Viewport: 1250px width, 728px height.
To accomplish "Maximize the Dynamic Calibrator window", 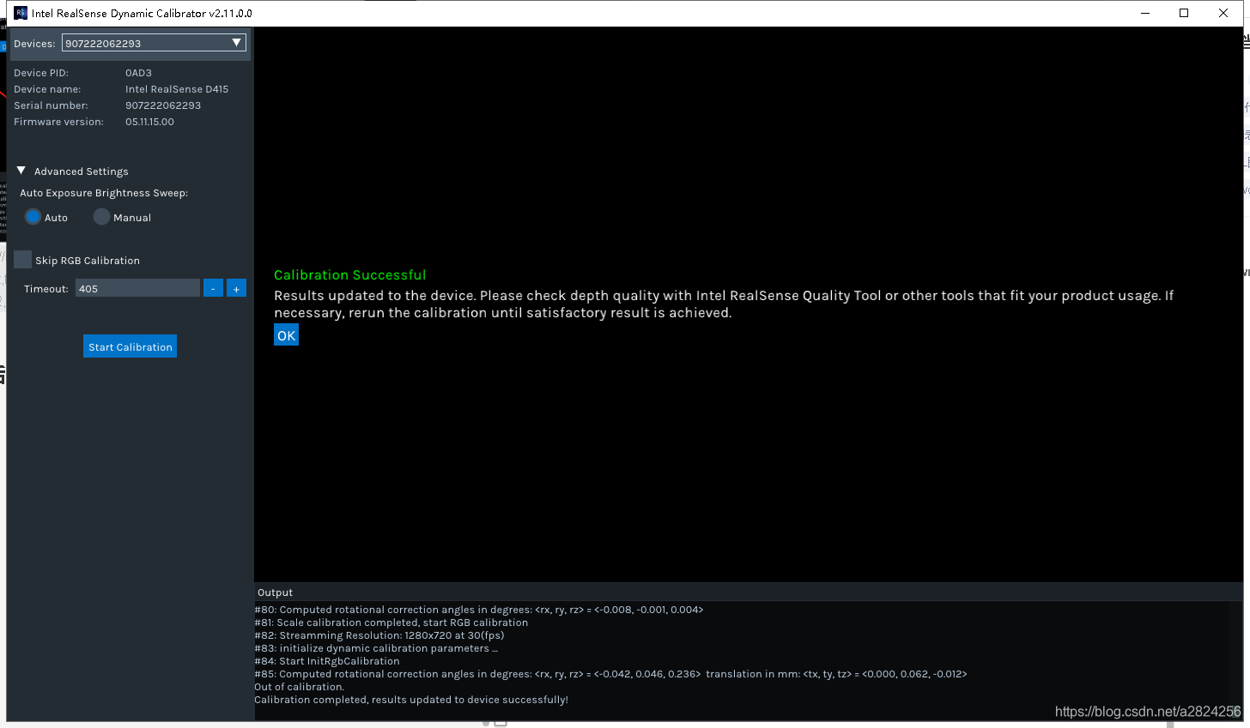I will [1184, 13].
